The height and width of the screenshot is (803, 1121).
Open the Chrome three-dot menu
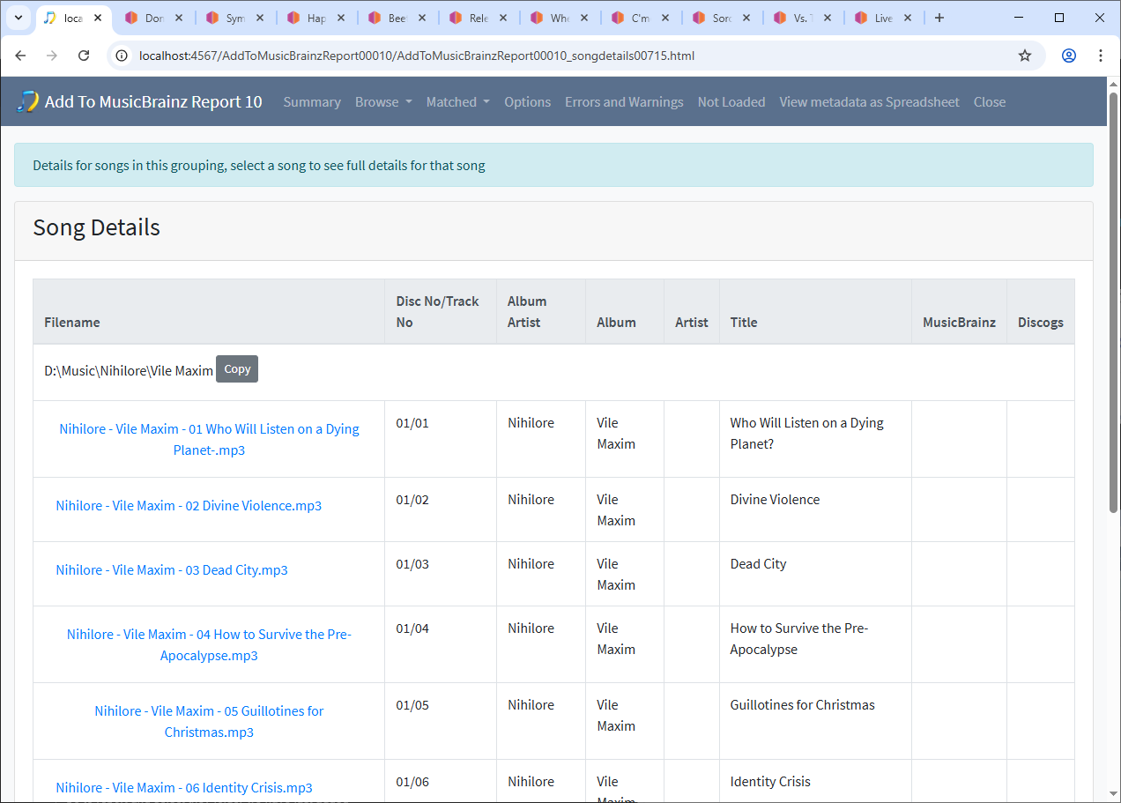point(1101,56)
